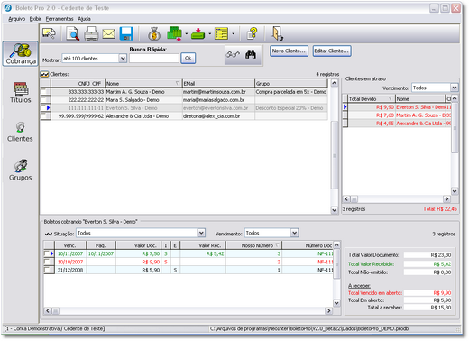This screenshot has width=469, height=341.
Task: Sort clients by EMail column header
Action: pos(218,83)
